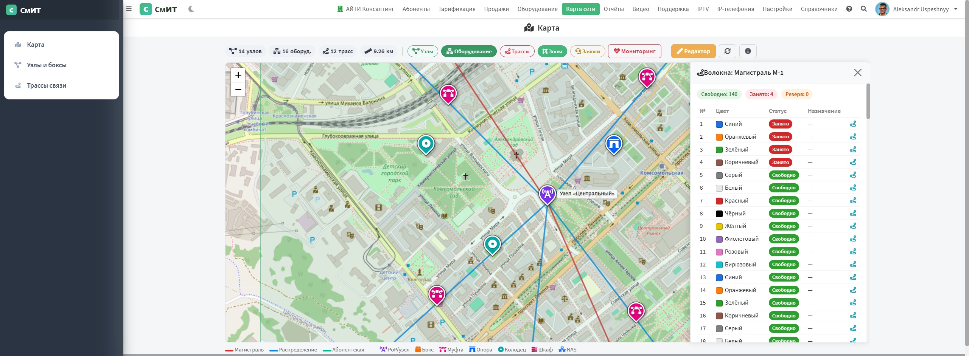The height and width of the screenshot is (356, 969).
Task: Open route icon for fiber 12 Бирюзовый
Action: coord(853,265)
